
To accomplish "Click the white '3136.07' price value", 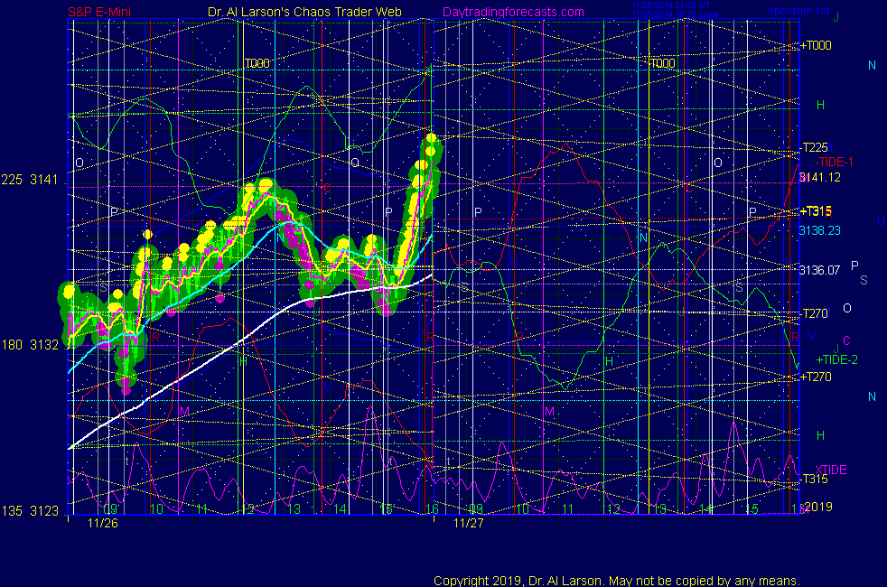I will coord(819,270).
